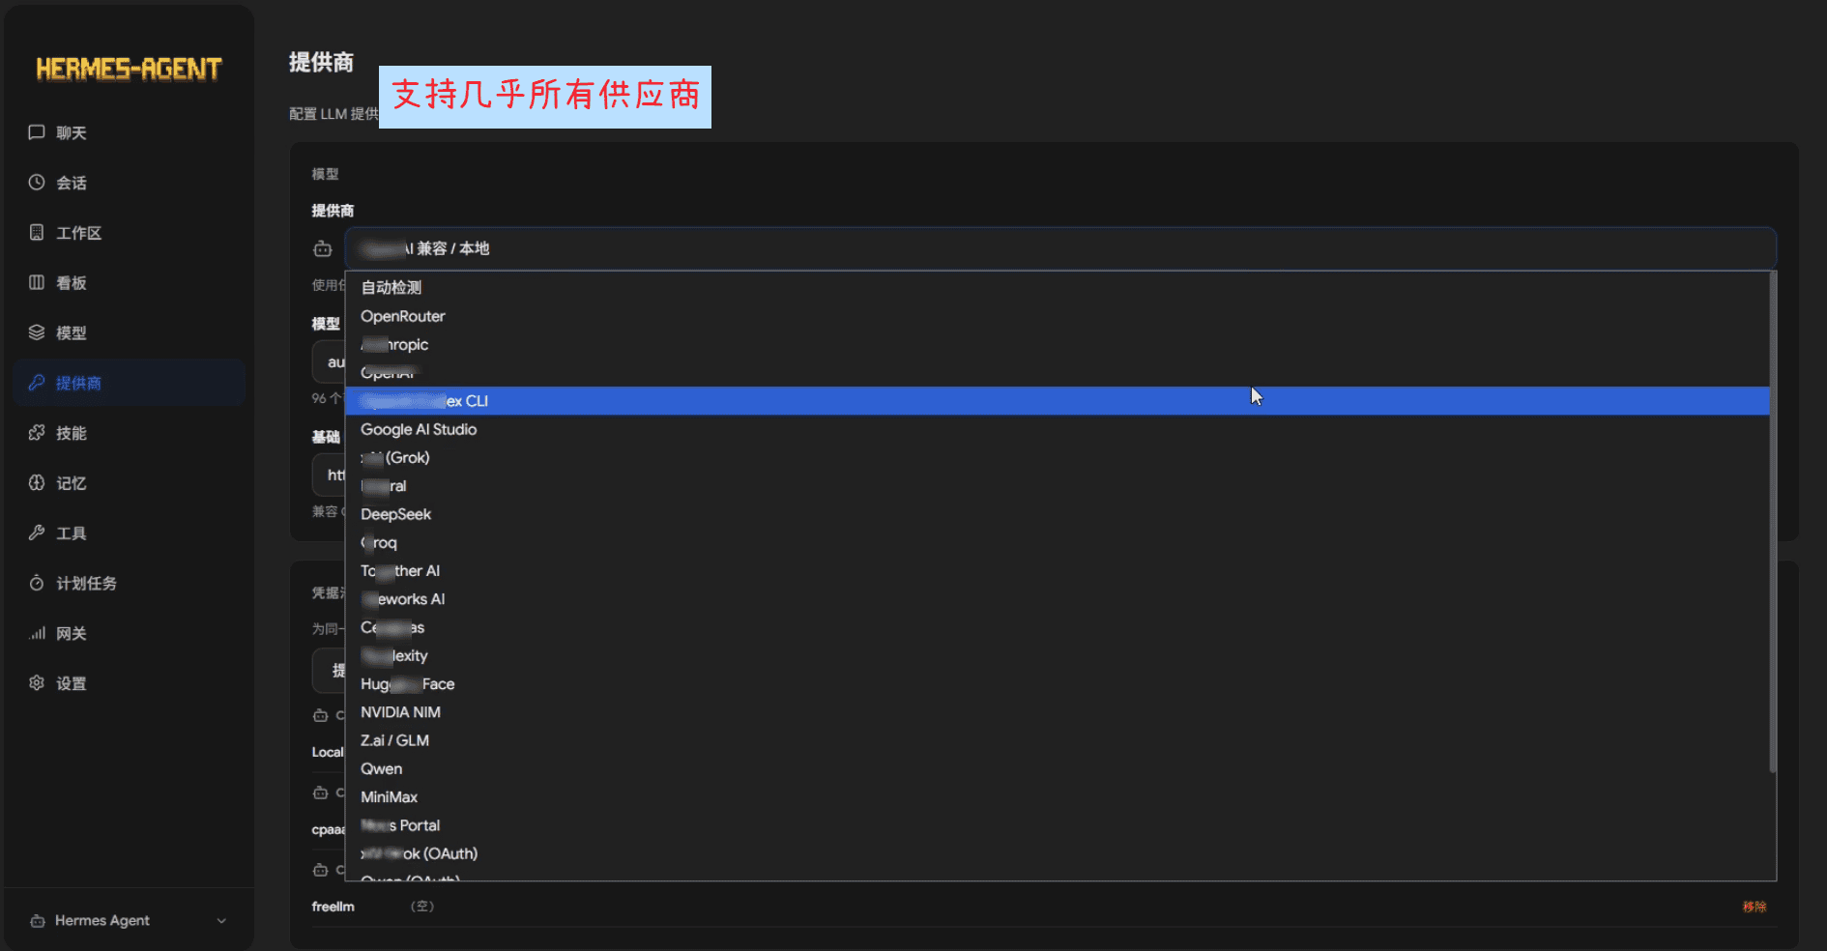Open the 聊天 page in sidebar

point(130,132)
